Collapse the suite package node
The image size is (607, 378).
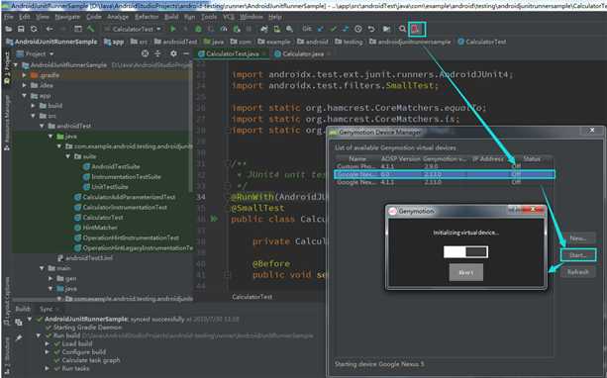(x=67, y=156)
